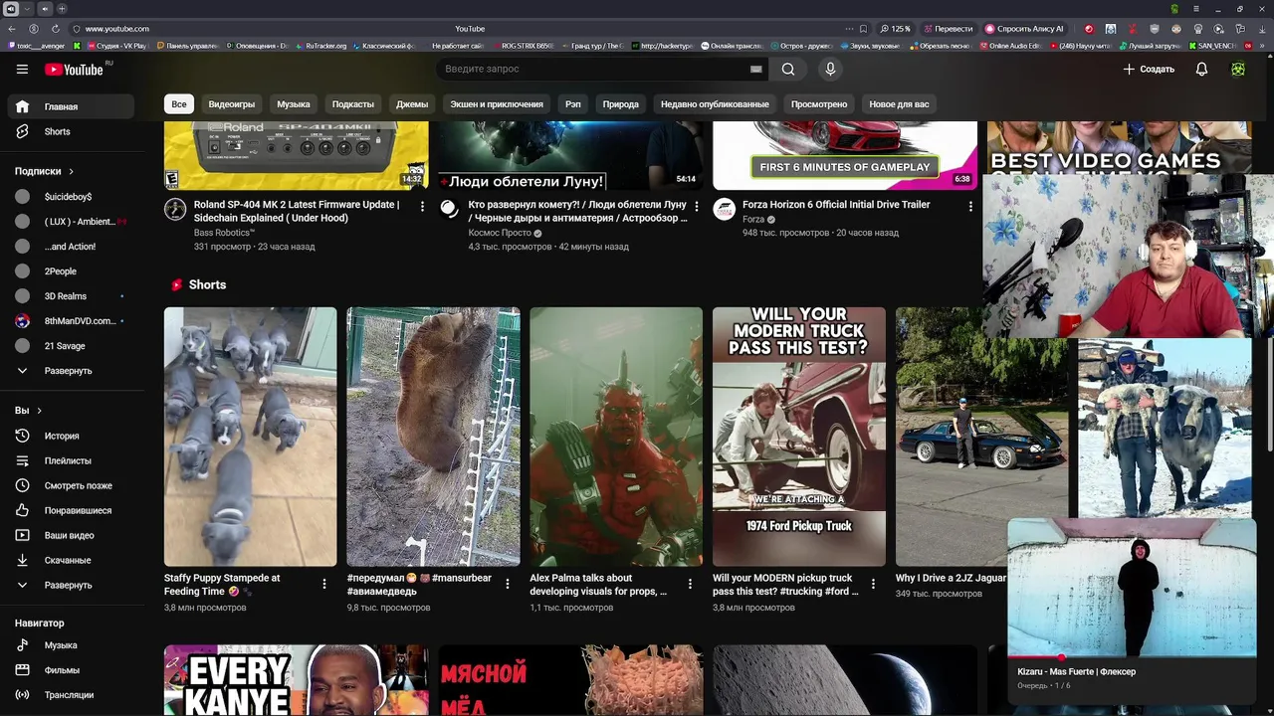The height and width of the screenshot is (716, 1274).
Task: Open the ...and Action! subscription
Action: pos(71,247)
